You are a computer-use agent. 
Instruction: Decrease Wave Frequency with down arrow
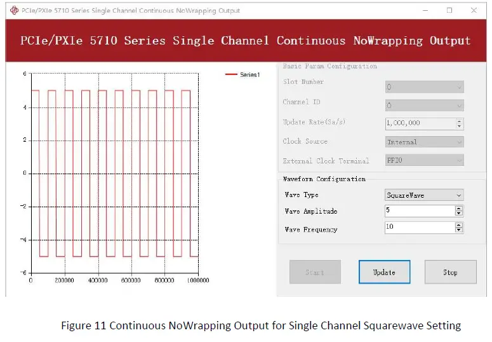[x=459, y=229]
